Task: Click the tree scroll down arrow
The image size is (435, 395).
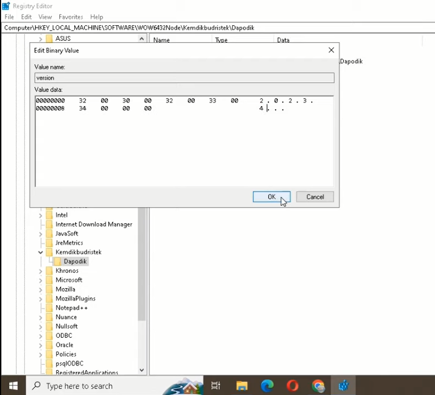Action: coord(142,370)
